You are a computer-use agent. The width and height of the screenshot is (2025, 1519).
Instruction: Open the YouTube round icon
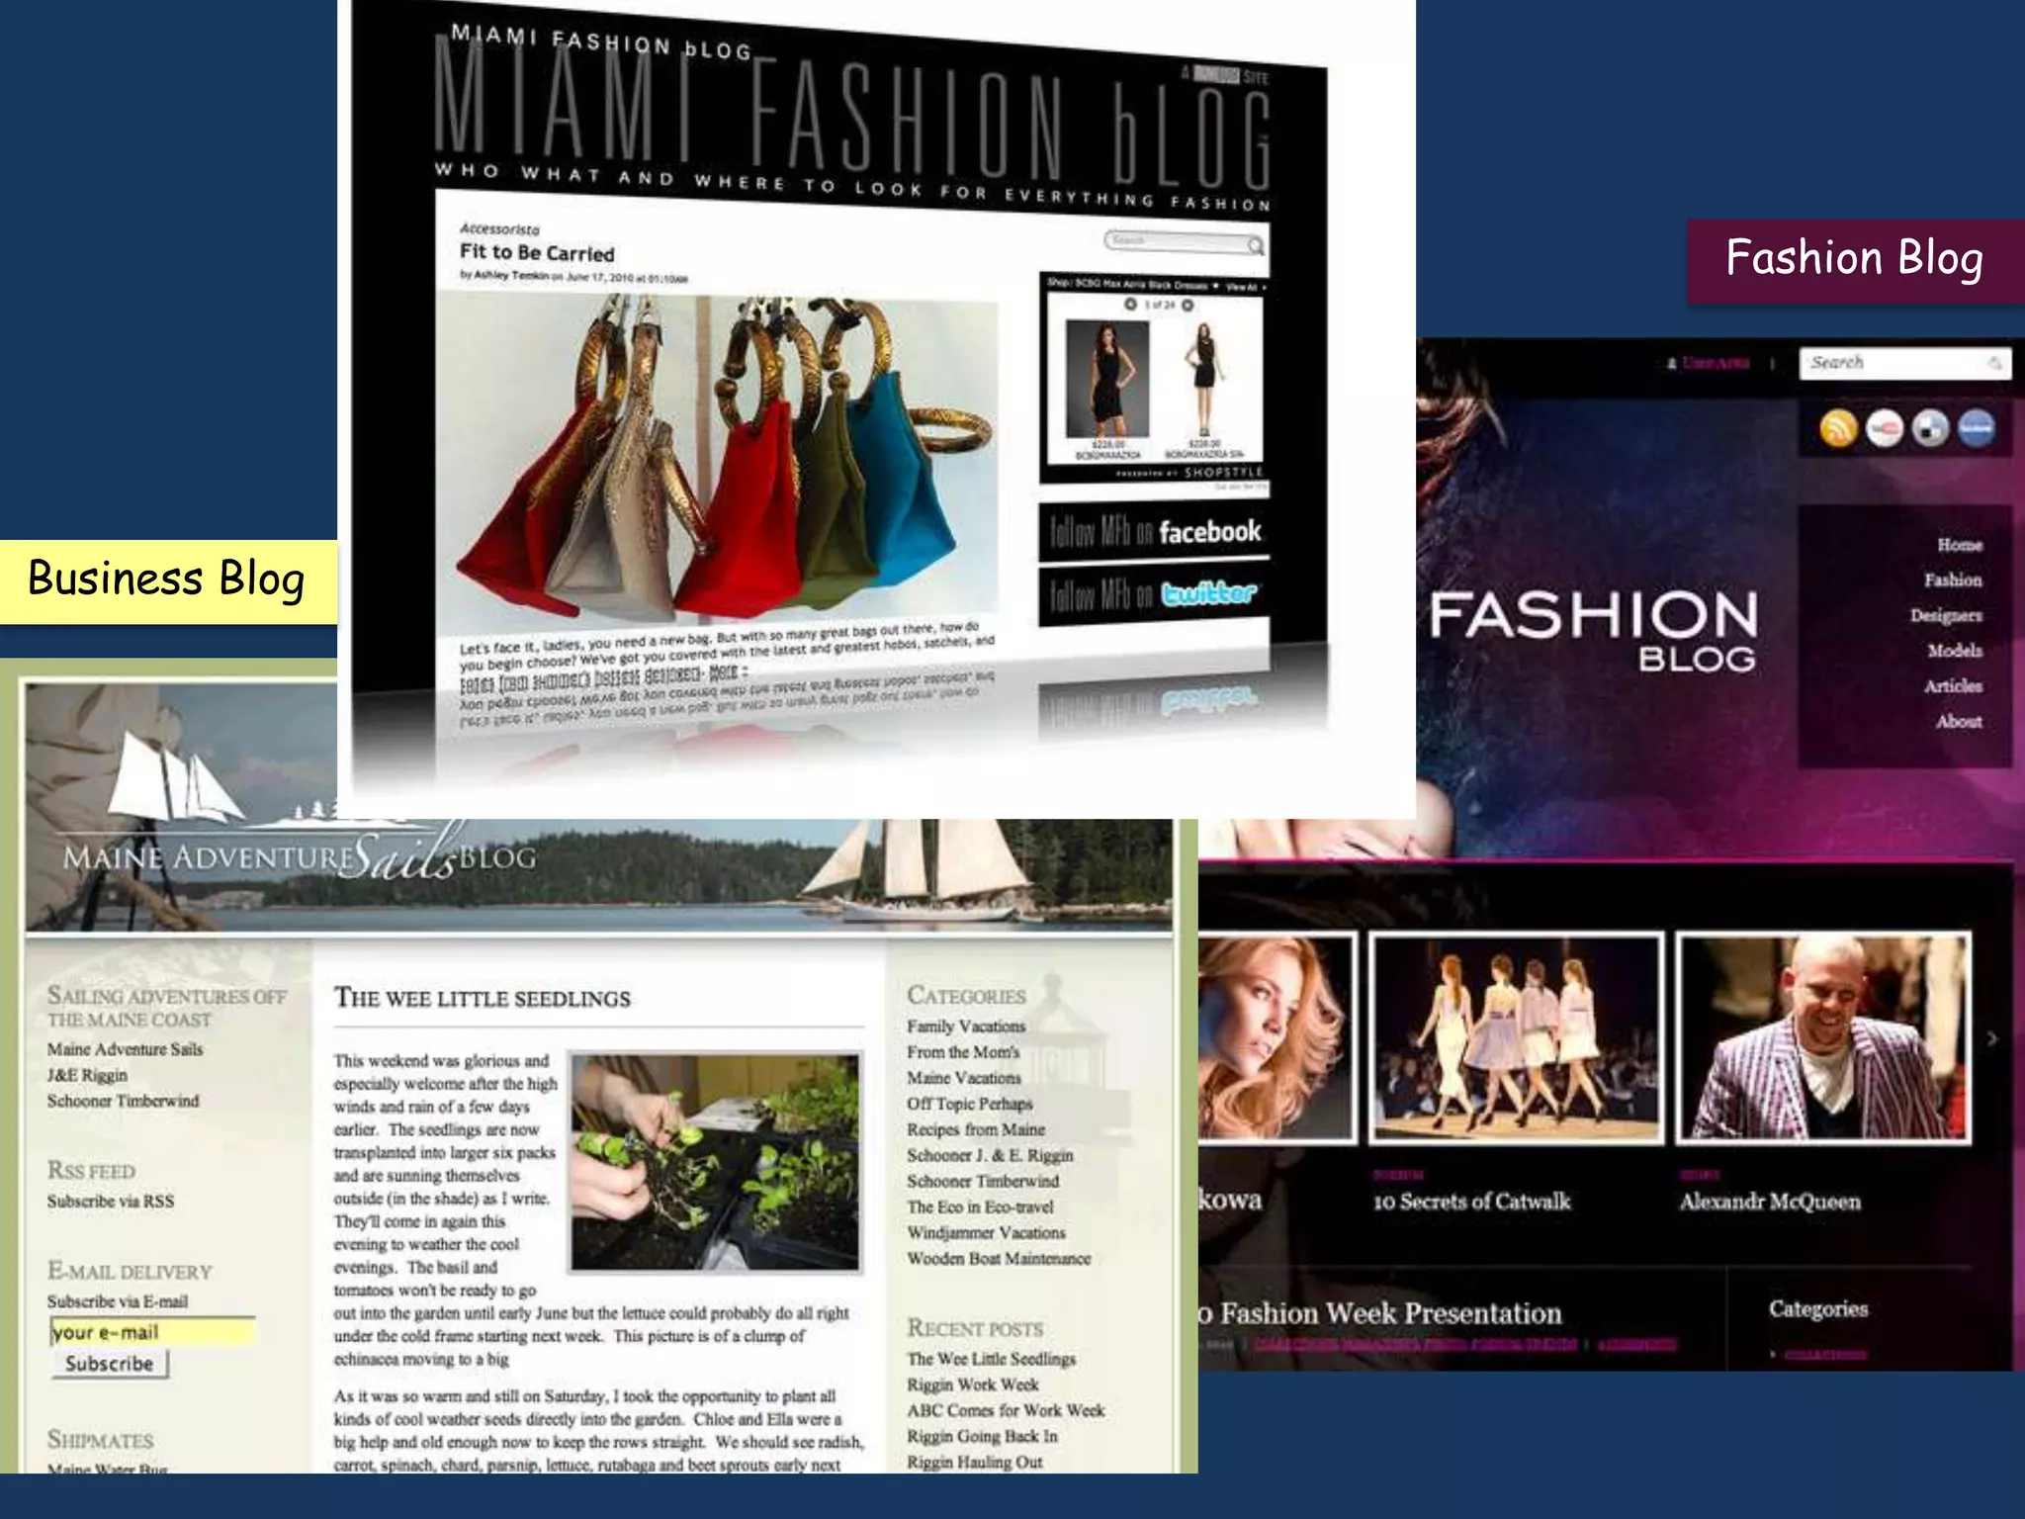tap(1885, 428)
